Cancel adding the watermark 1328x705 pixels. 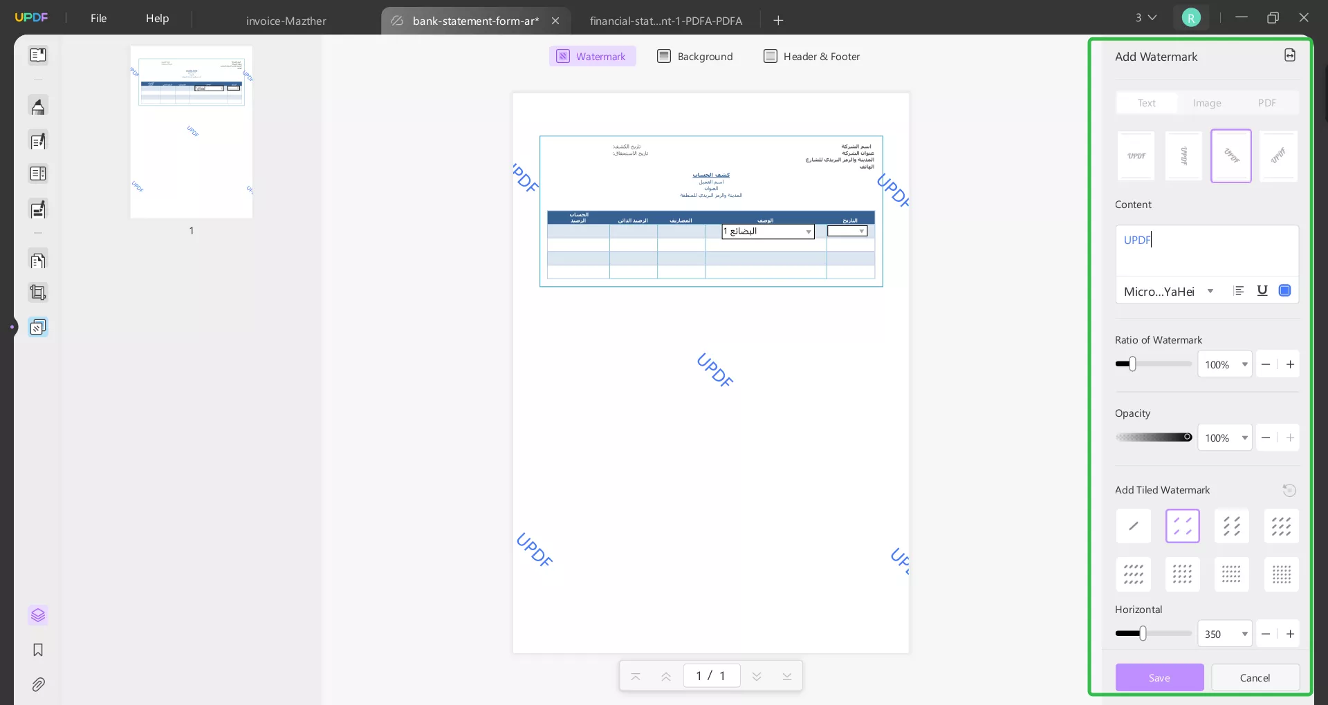tap(1255, 678)
